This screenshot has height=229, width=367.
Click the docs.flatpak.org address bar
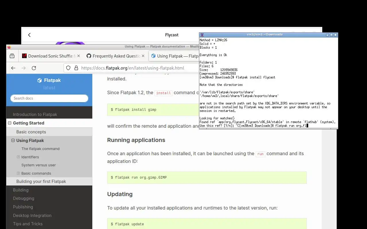tap(132, 68)
